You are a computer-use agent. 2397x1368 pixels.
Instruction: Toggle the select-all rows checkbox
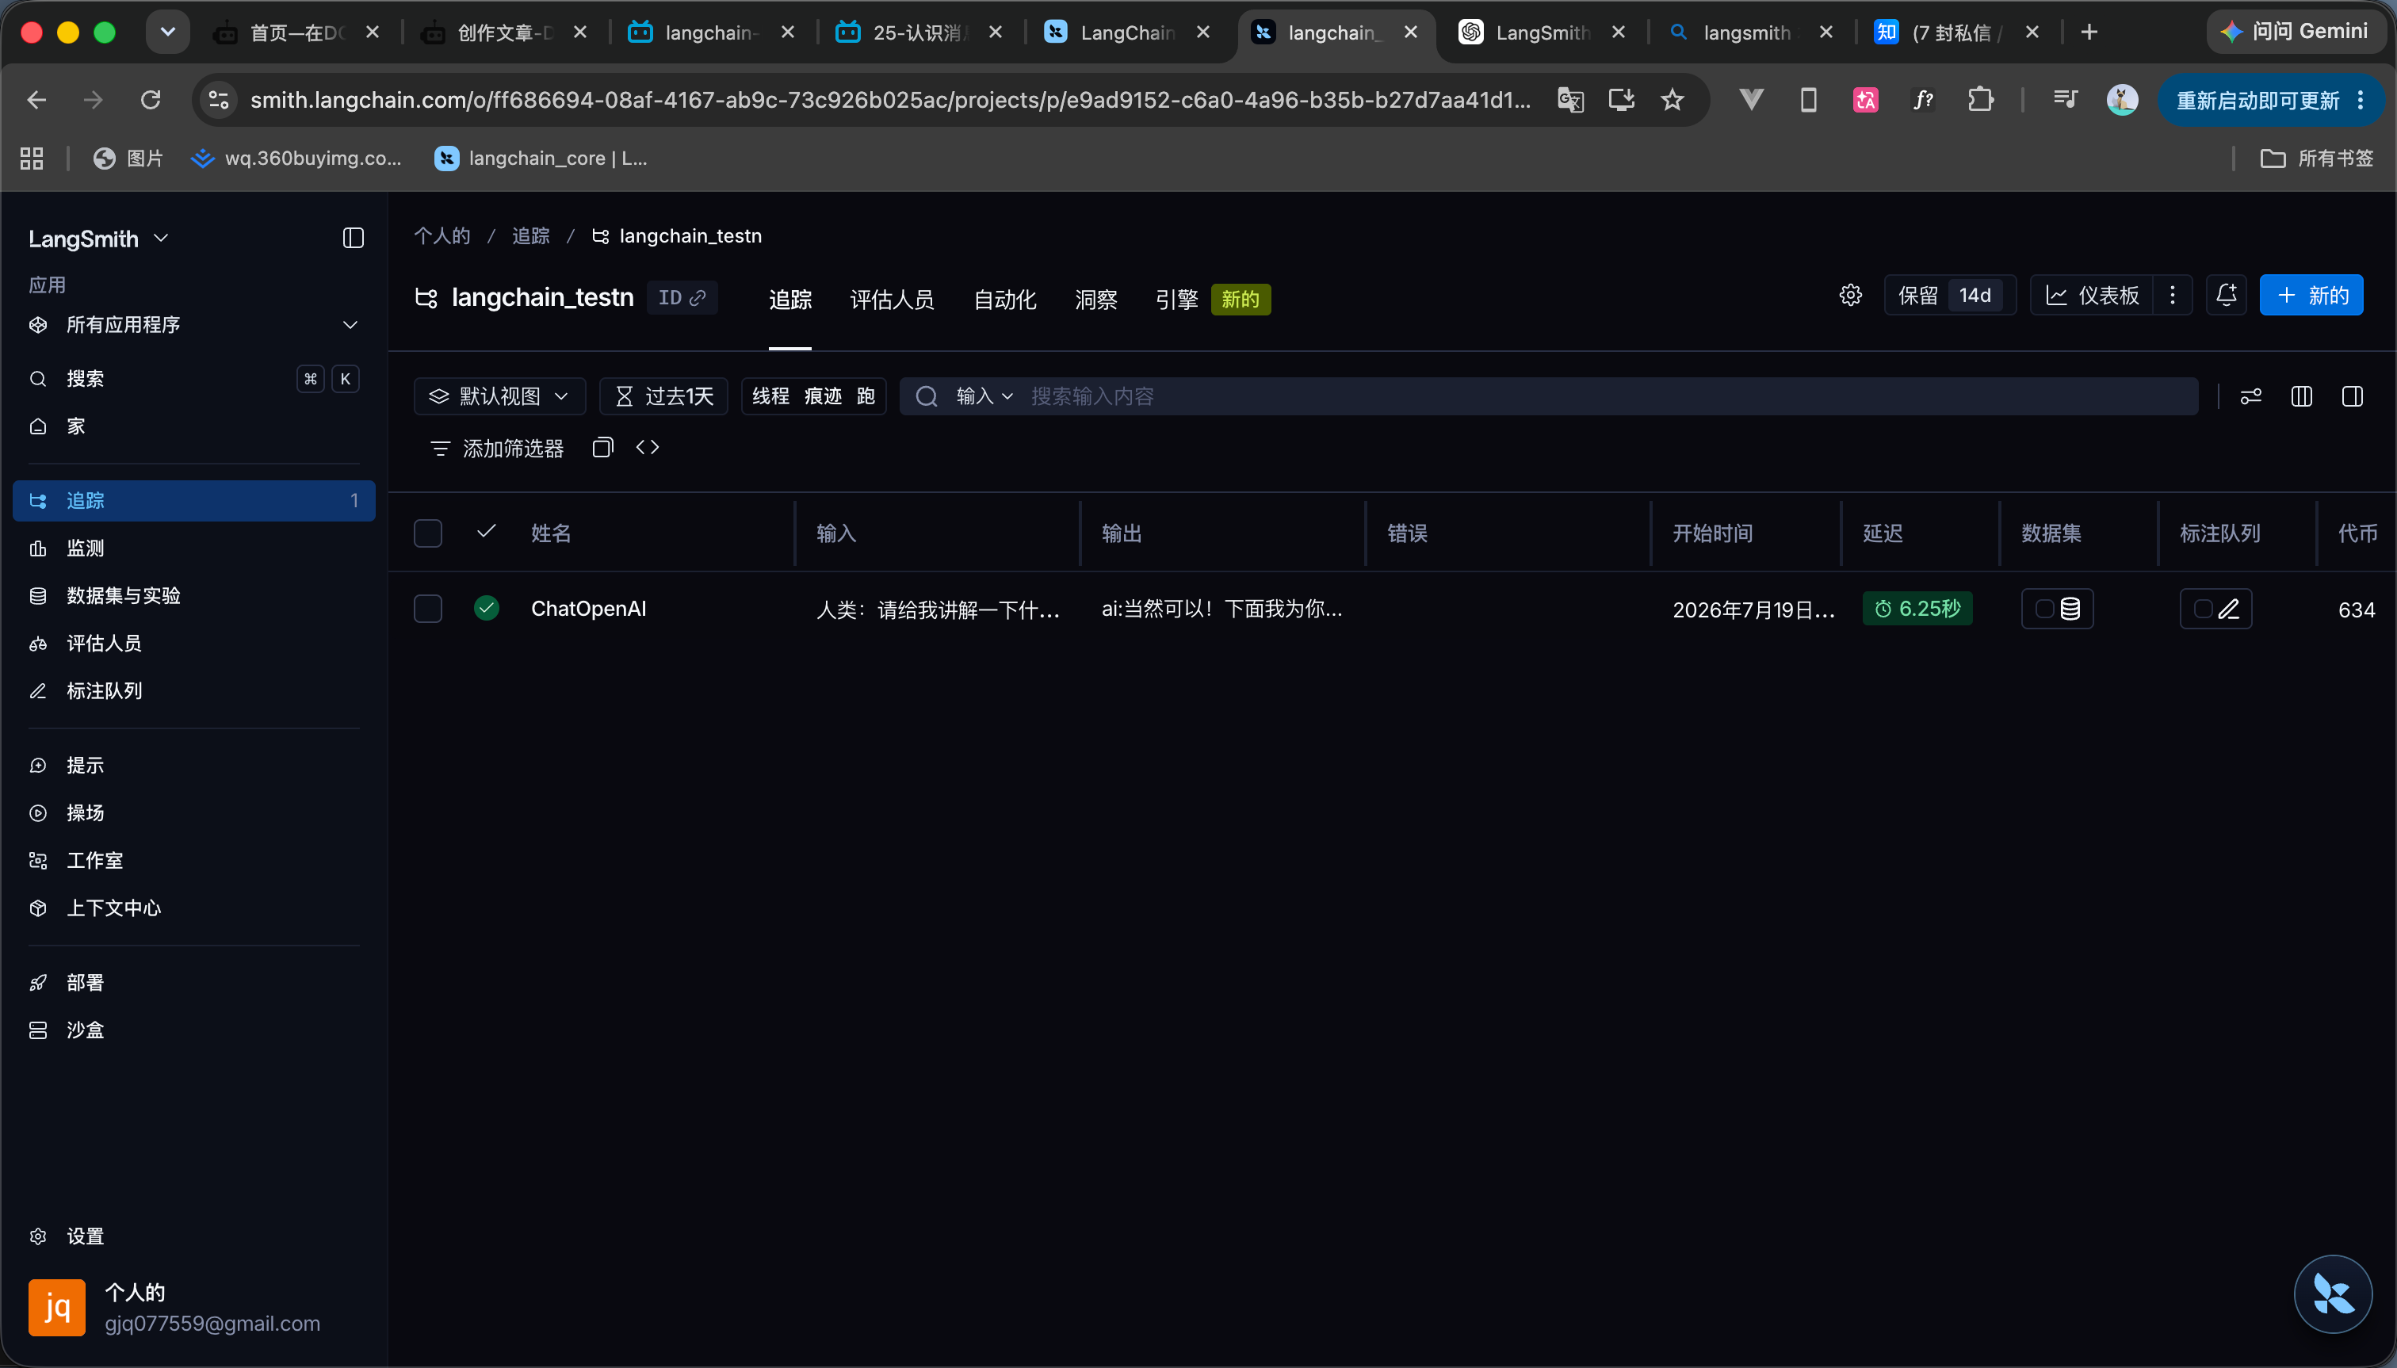tap(427, 533)
